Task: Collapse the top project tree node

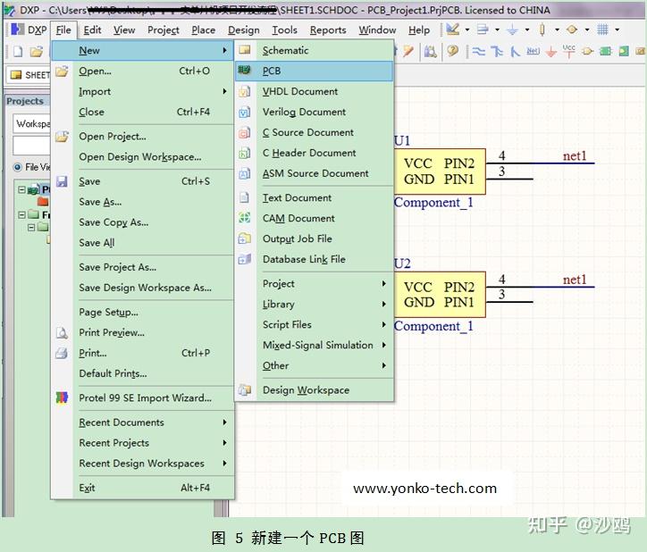Action: click(x=21, y=189)
